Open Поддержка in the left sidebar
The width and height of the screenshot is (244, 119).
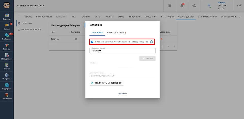(x=7, y=87)
